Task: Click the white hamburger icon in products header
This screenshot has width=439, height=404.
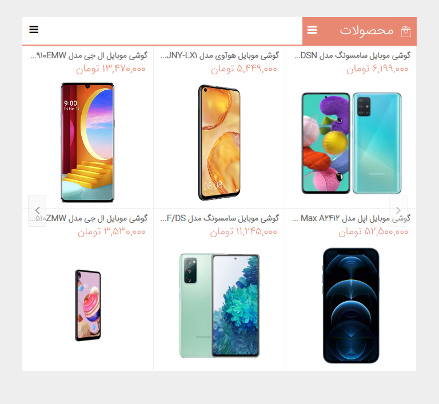Action: (312, 30)
